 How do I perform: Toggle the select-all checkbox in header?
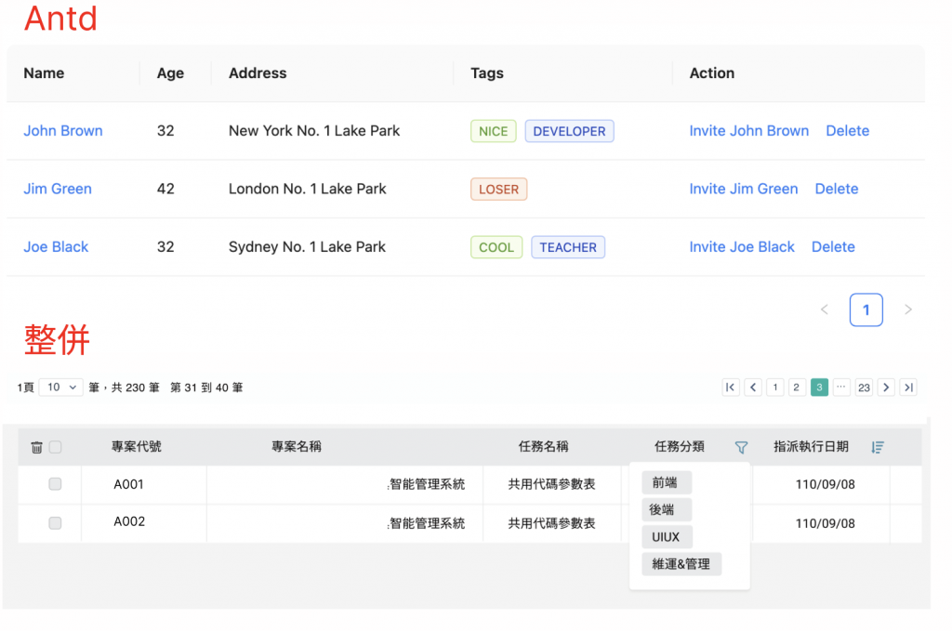(x=55, y=447)
